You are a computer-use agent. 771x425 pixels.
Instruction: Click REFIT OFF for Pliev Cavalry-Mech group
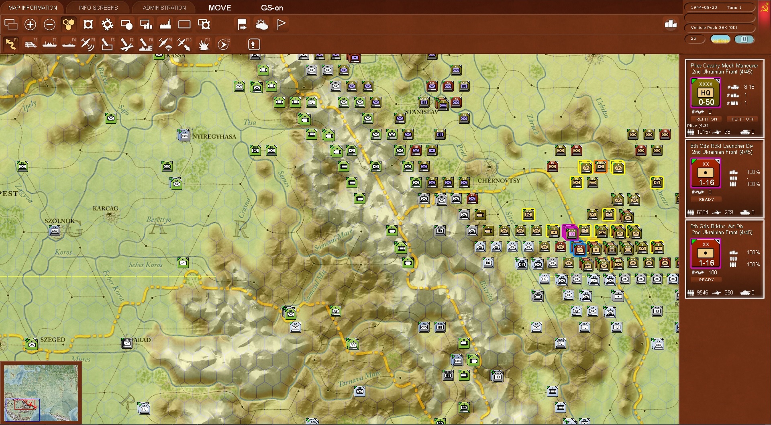(x=742, y=119)
